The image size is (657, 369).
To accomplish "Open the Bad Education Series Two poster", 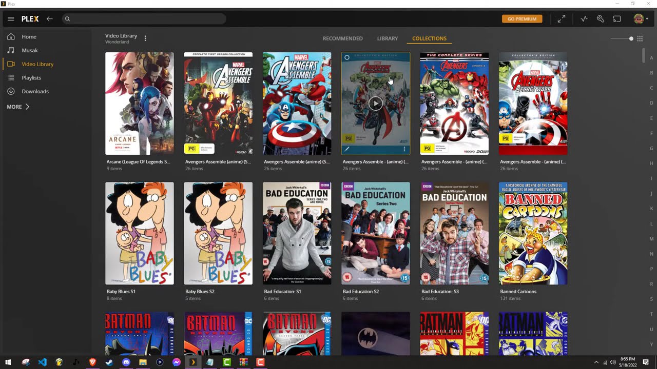I will click(x=376, y=233).
